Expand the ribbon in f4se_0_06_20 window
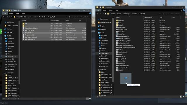The image size is (187, 105). (88, 13)
